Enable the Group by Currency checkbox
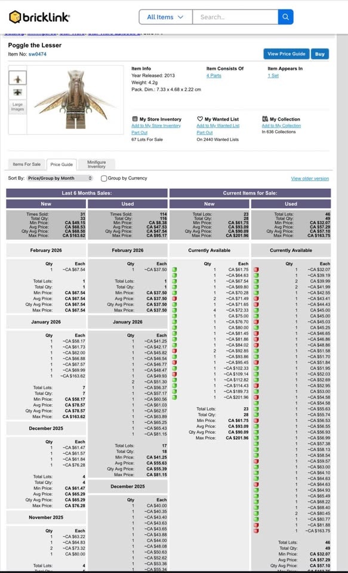This screenshot has height=573, width=348. pos(104,178)
